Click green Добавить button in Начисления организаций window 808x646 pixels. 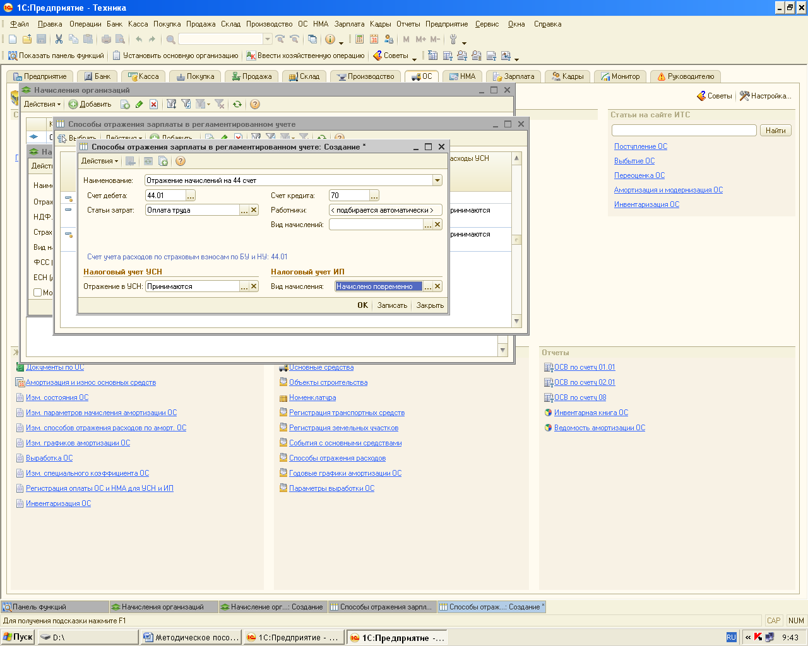(x=90, y=104)
